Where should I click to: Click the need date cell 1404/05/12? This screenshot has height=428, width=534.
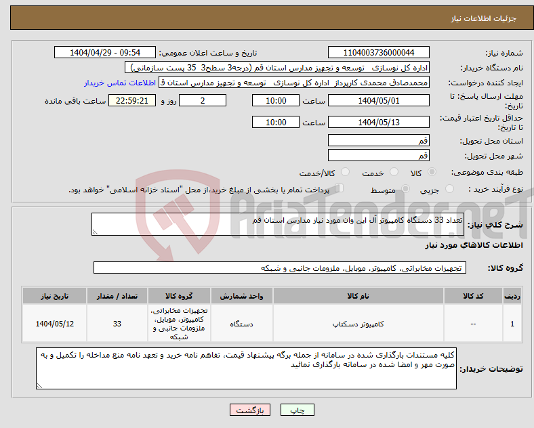tap(54, 324)
